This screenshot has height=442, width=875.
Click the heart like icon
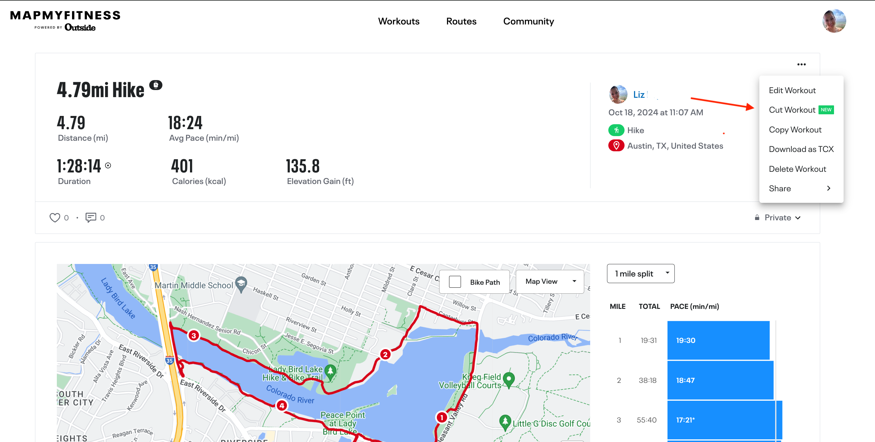click(x=55, y=217)
